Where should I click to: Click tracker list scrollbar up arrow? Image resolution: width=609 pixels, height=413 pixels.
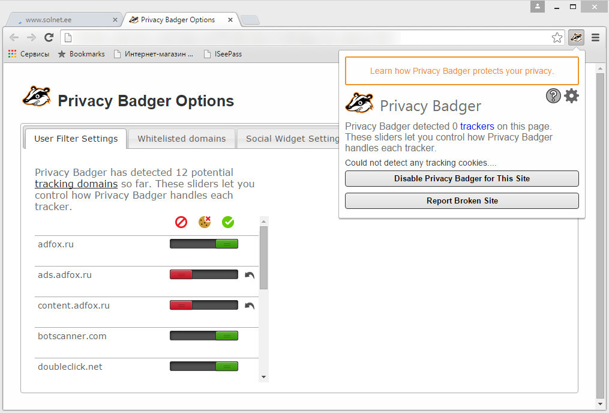click(264, 222)
